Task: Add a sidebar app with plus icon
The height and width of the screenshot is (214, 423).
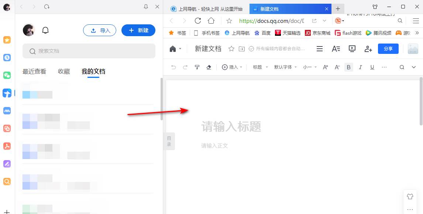Action: click(x=7, y=212)
